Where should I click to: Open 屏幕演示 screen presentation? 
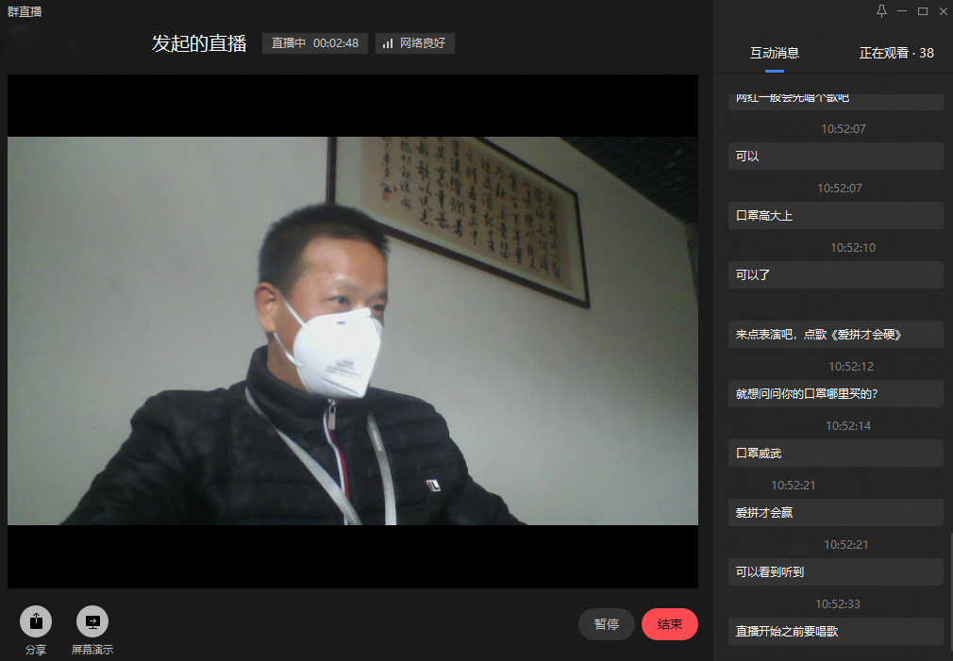coord(92,621)
